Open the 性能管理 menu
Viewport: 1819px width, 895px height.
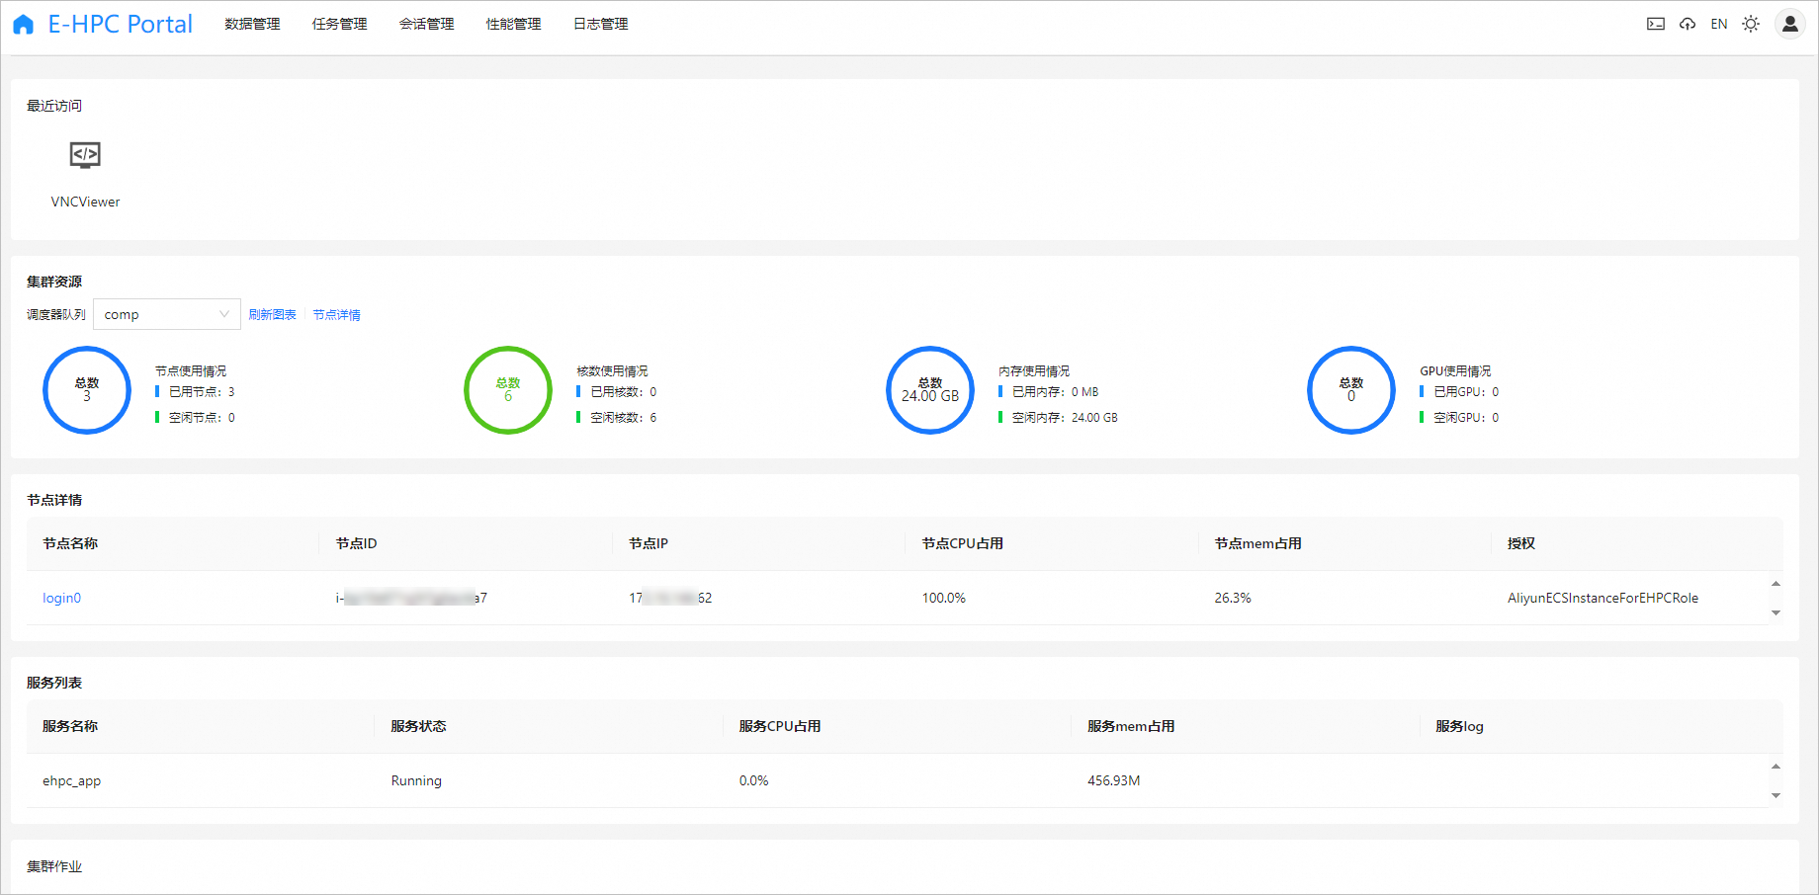point(513,24)
